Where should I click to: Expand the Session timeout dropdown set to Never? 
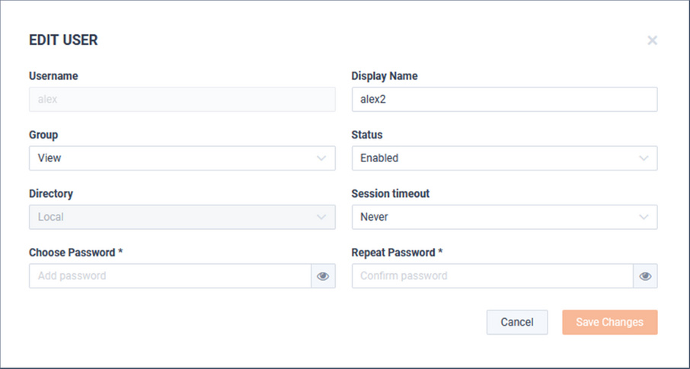click(x=504, y=218)
